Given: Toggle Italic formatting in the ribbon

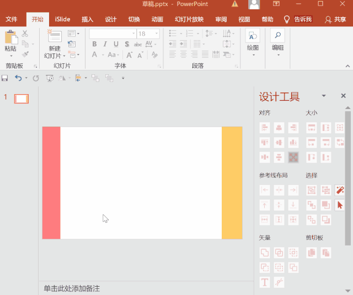Looking at the screenshot, I should pos(105,44).
